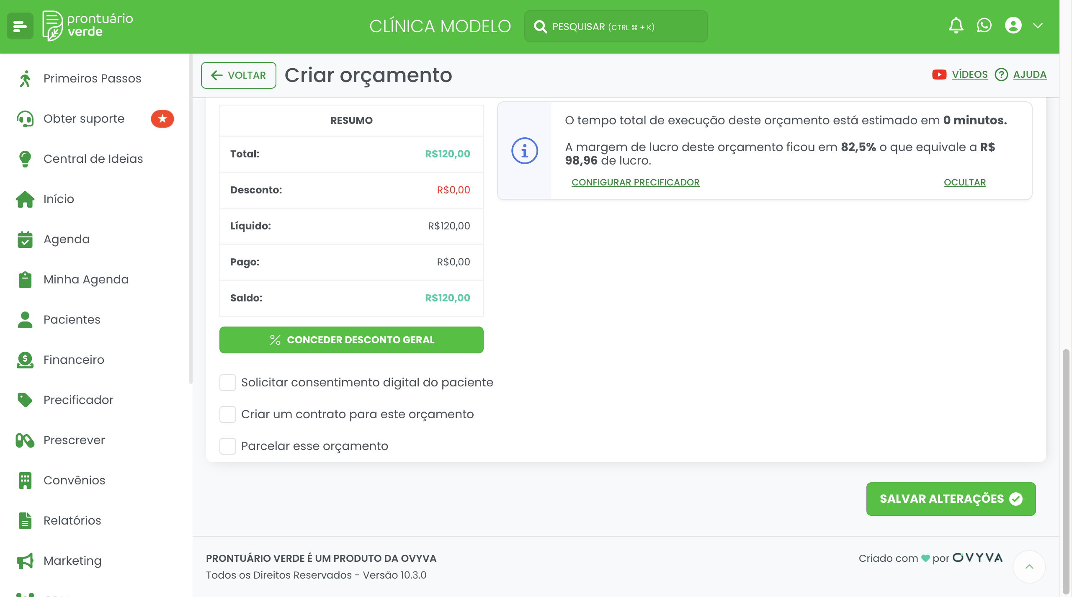Open the Configurar Precificador link

point(635,182)
